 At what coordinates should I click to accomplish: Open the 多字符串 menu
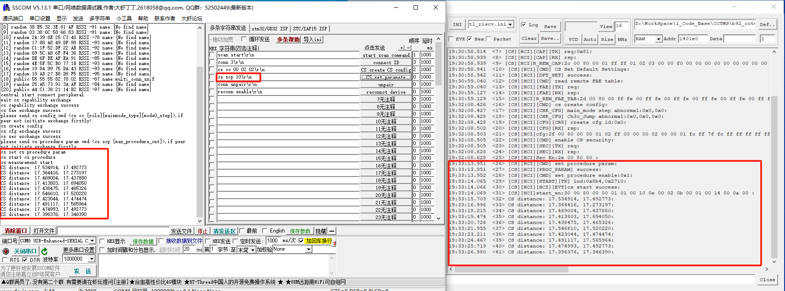(100, 18)
